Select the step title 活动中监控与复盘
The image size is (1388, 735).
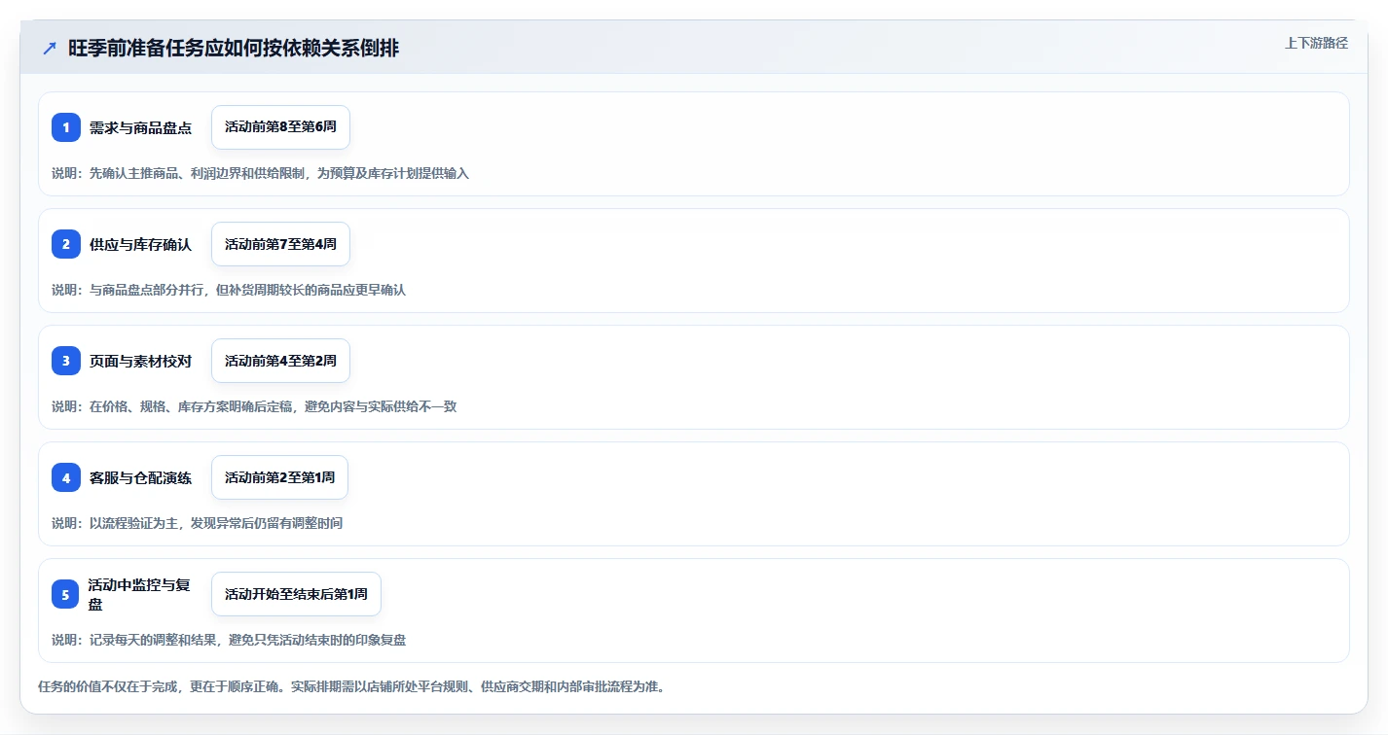point(138,594)
